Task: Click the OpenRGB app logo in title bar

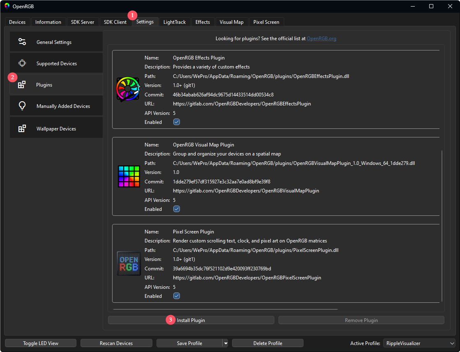Action: tap(7, 6)
